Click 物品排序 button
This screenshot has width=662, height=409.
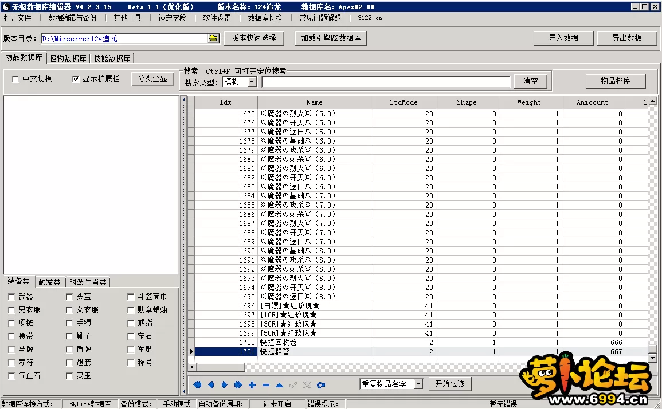(616, 81)
